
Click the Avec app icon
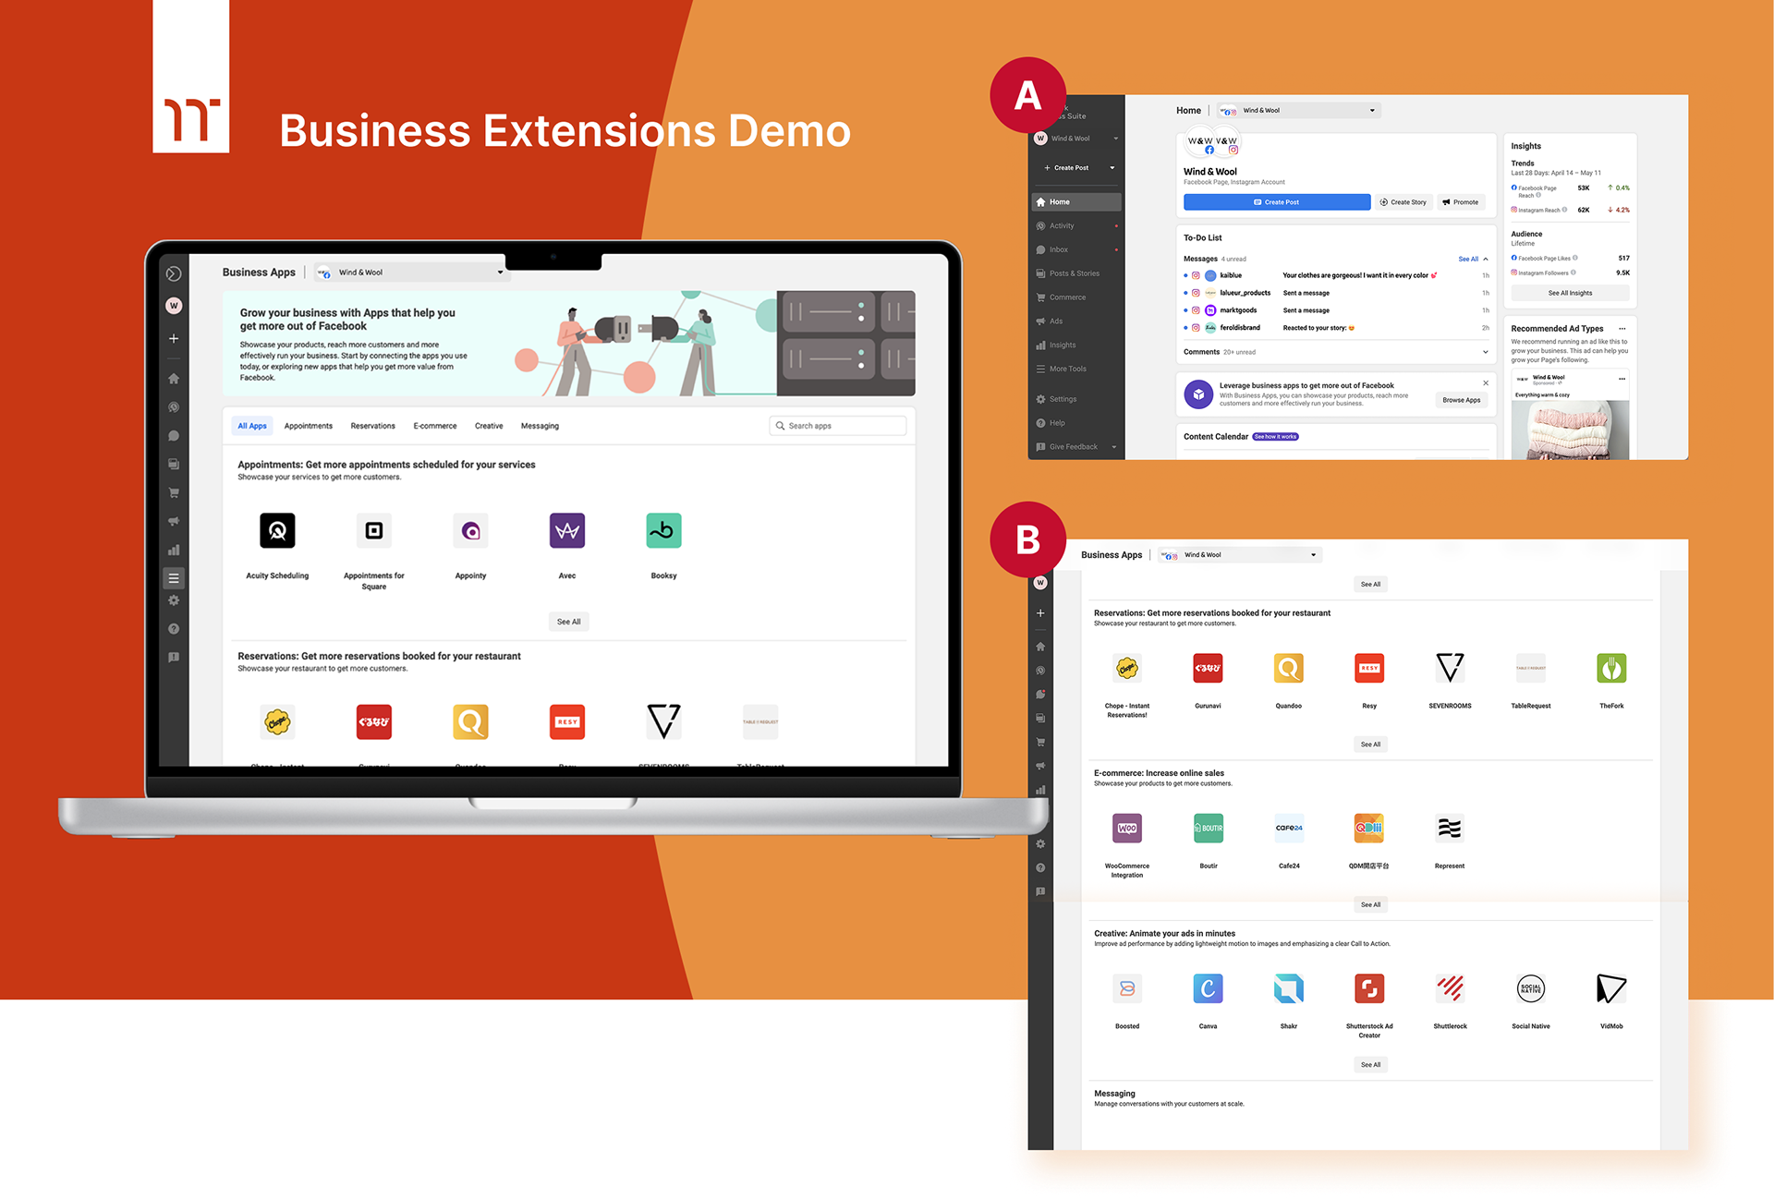coord(566,530)
